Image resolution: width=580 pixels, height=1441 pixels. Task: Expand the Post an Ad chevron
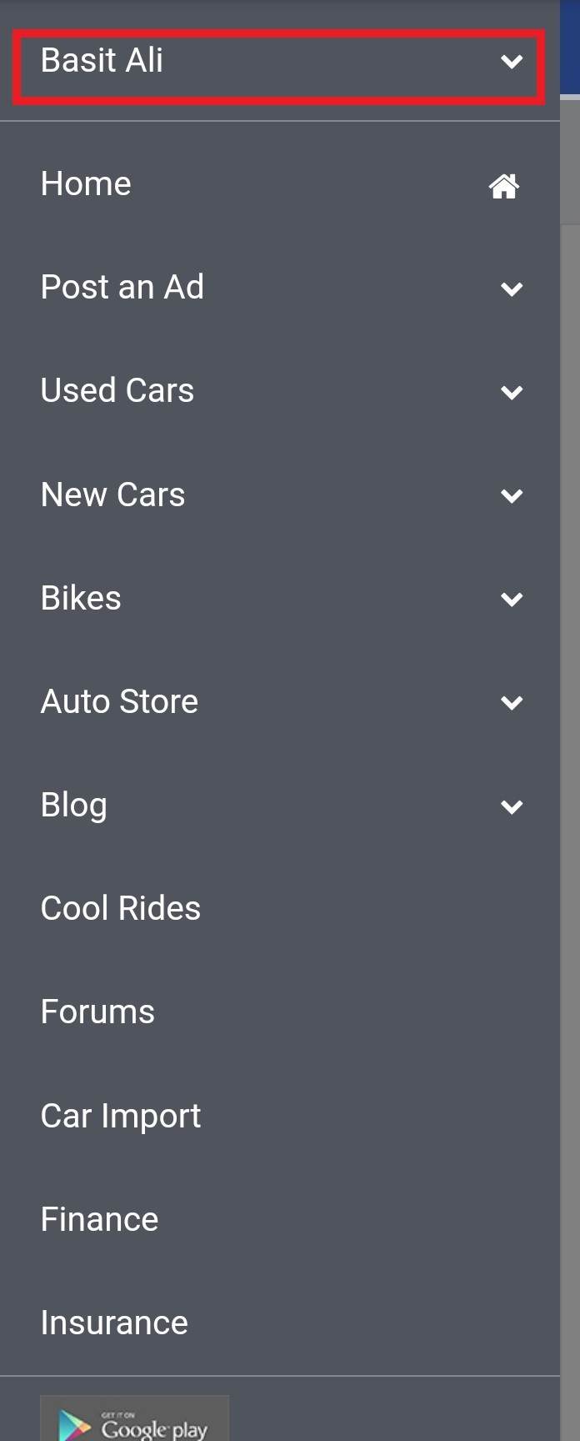pos(512,289)
